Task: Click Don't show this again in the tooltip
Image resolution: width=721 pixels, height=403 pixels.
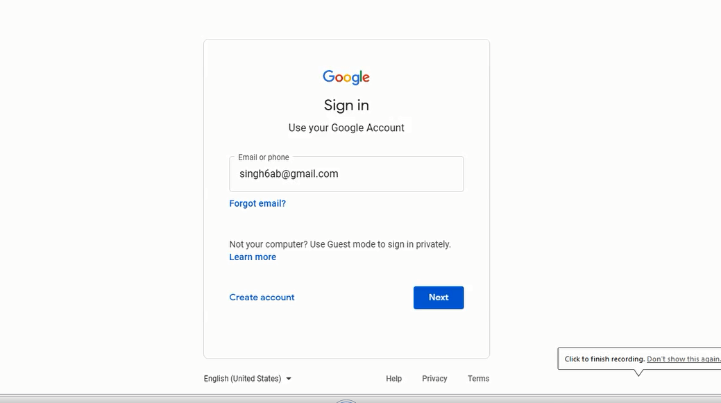Action: [x=682, y=359]
